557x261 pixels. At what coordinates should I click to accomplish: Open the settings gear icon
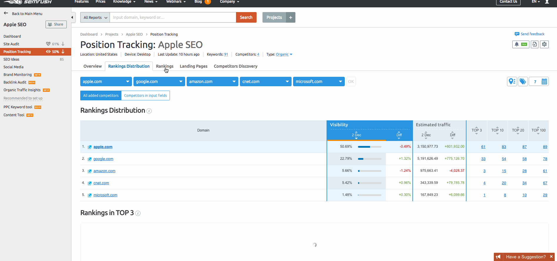544,44
